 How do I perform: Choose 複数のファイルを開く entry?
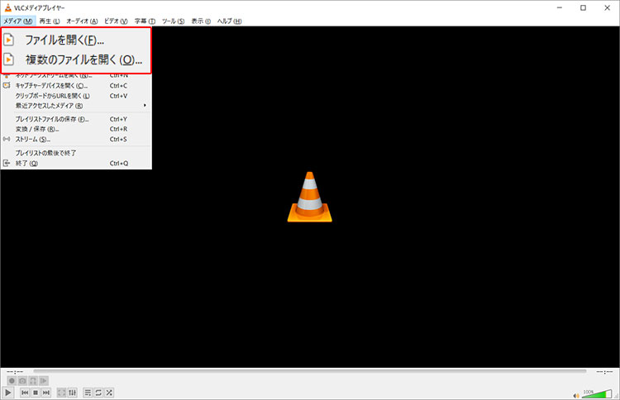click(x=83, y=60)
